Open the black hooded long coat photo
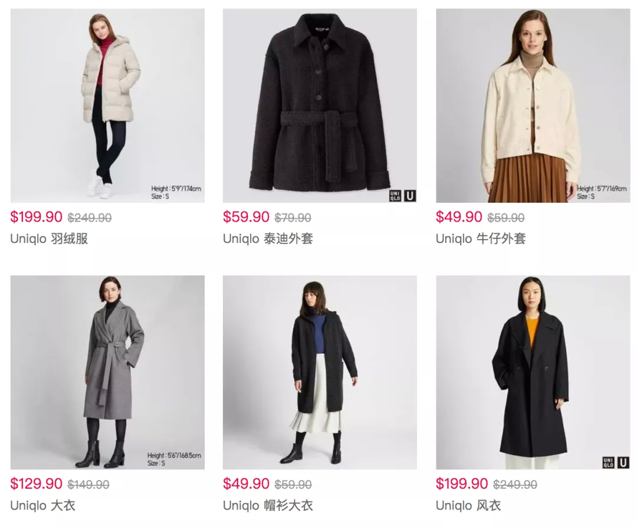The image size is (637, 526). [x=320, y=373]
